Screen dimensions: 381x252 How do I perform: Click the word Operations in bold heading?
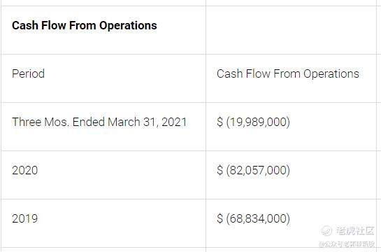(128, 26)
